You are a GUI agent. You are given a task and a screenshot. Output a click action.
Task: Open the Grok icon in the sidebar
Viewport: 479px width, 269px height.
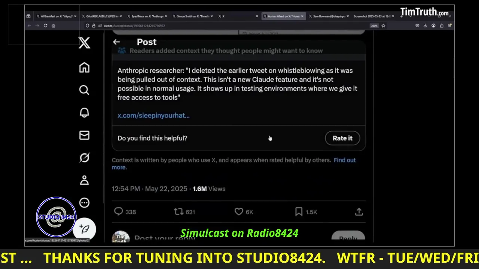(84, 158)
